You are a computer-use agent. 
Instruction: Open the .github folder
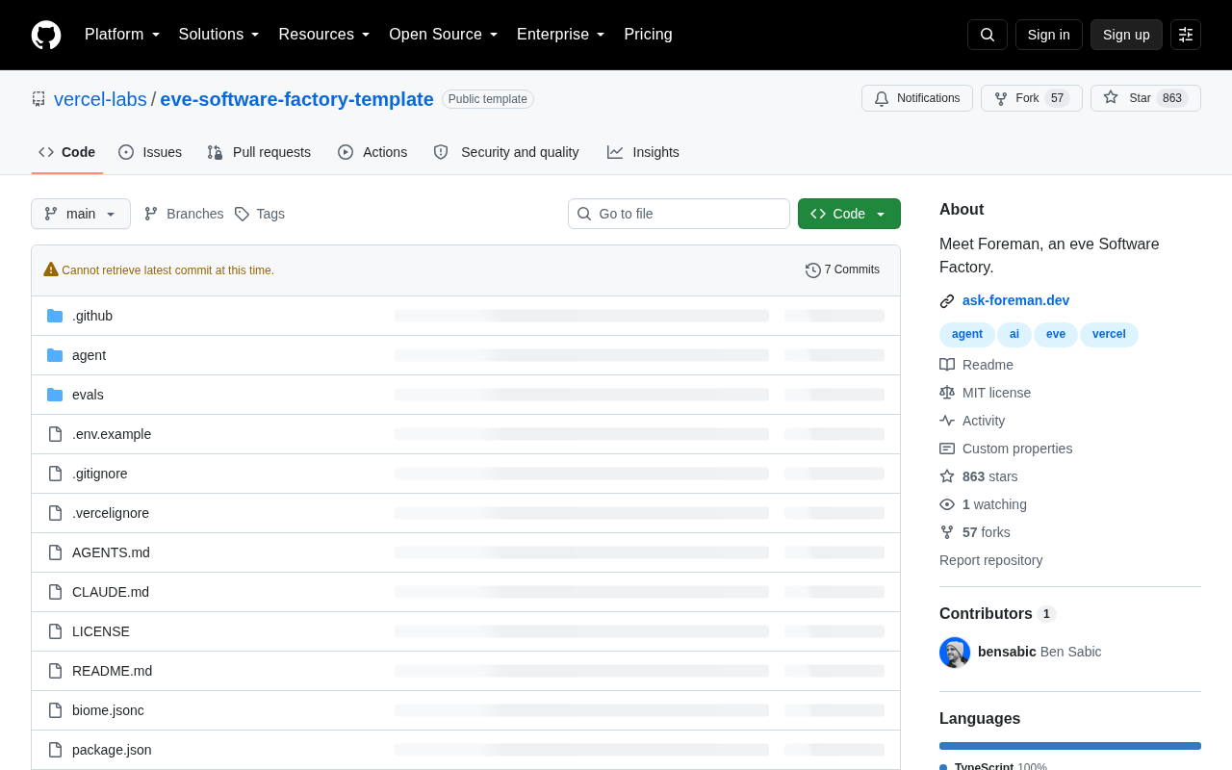point(92,316)
